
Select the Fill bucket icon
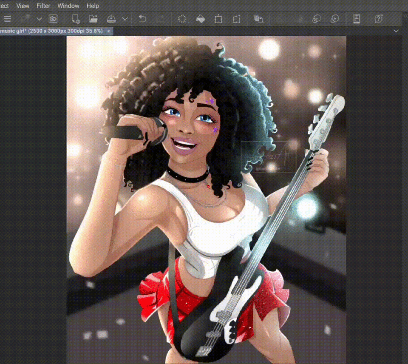point(200,19)
